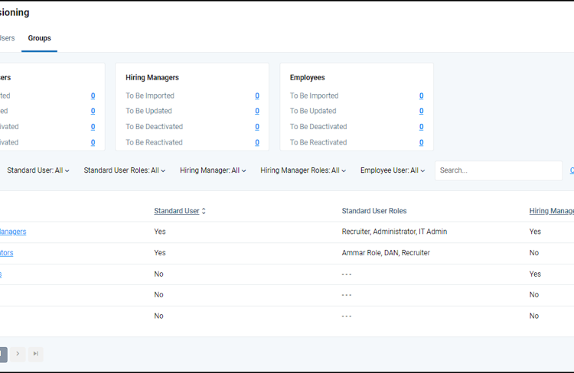Jump to last page of results
The image size is (574, 373).
click(35, 354)
